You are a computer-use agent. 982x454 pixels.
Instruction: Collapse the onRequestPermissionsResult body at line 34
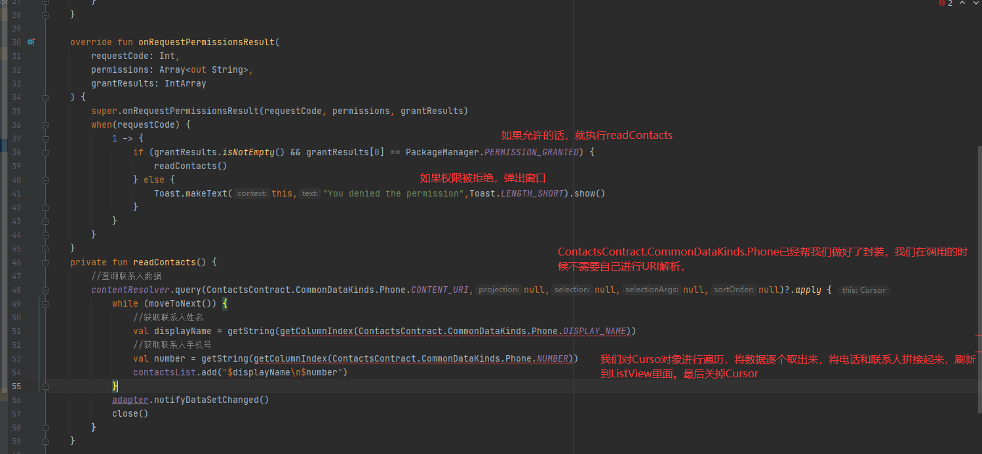[x=45, y=97]
